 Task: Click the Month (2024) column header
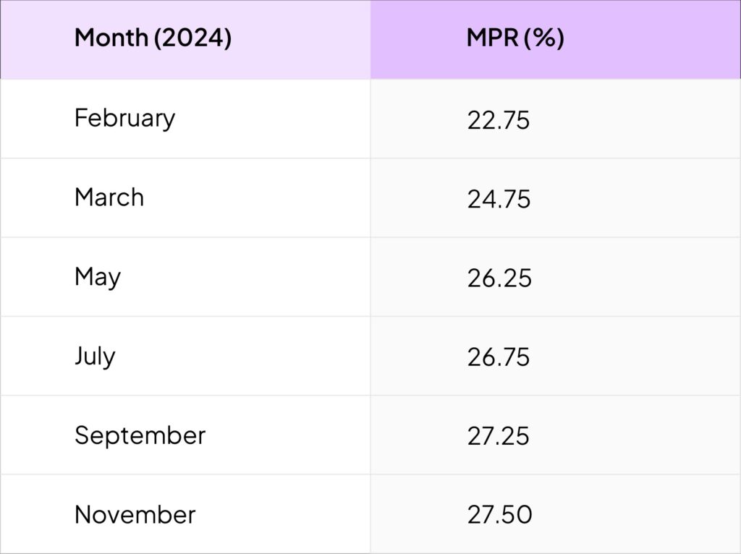point(153,38)
